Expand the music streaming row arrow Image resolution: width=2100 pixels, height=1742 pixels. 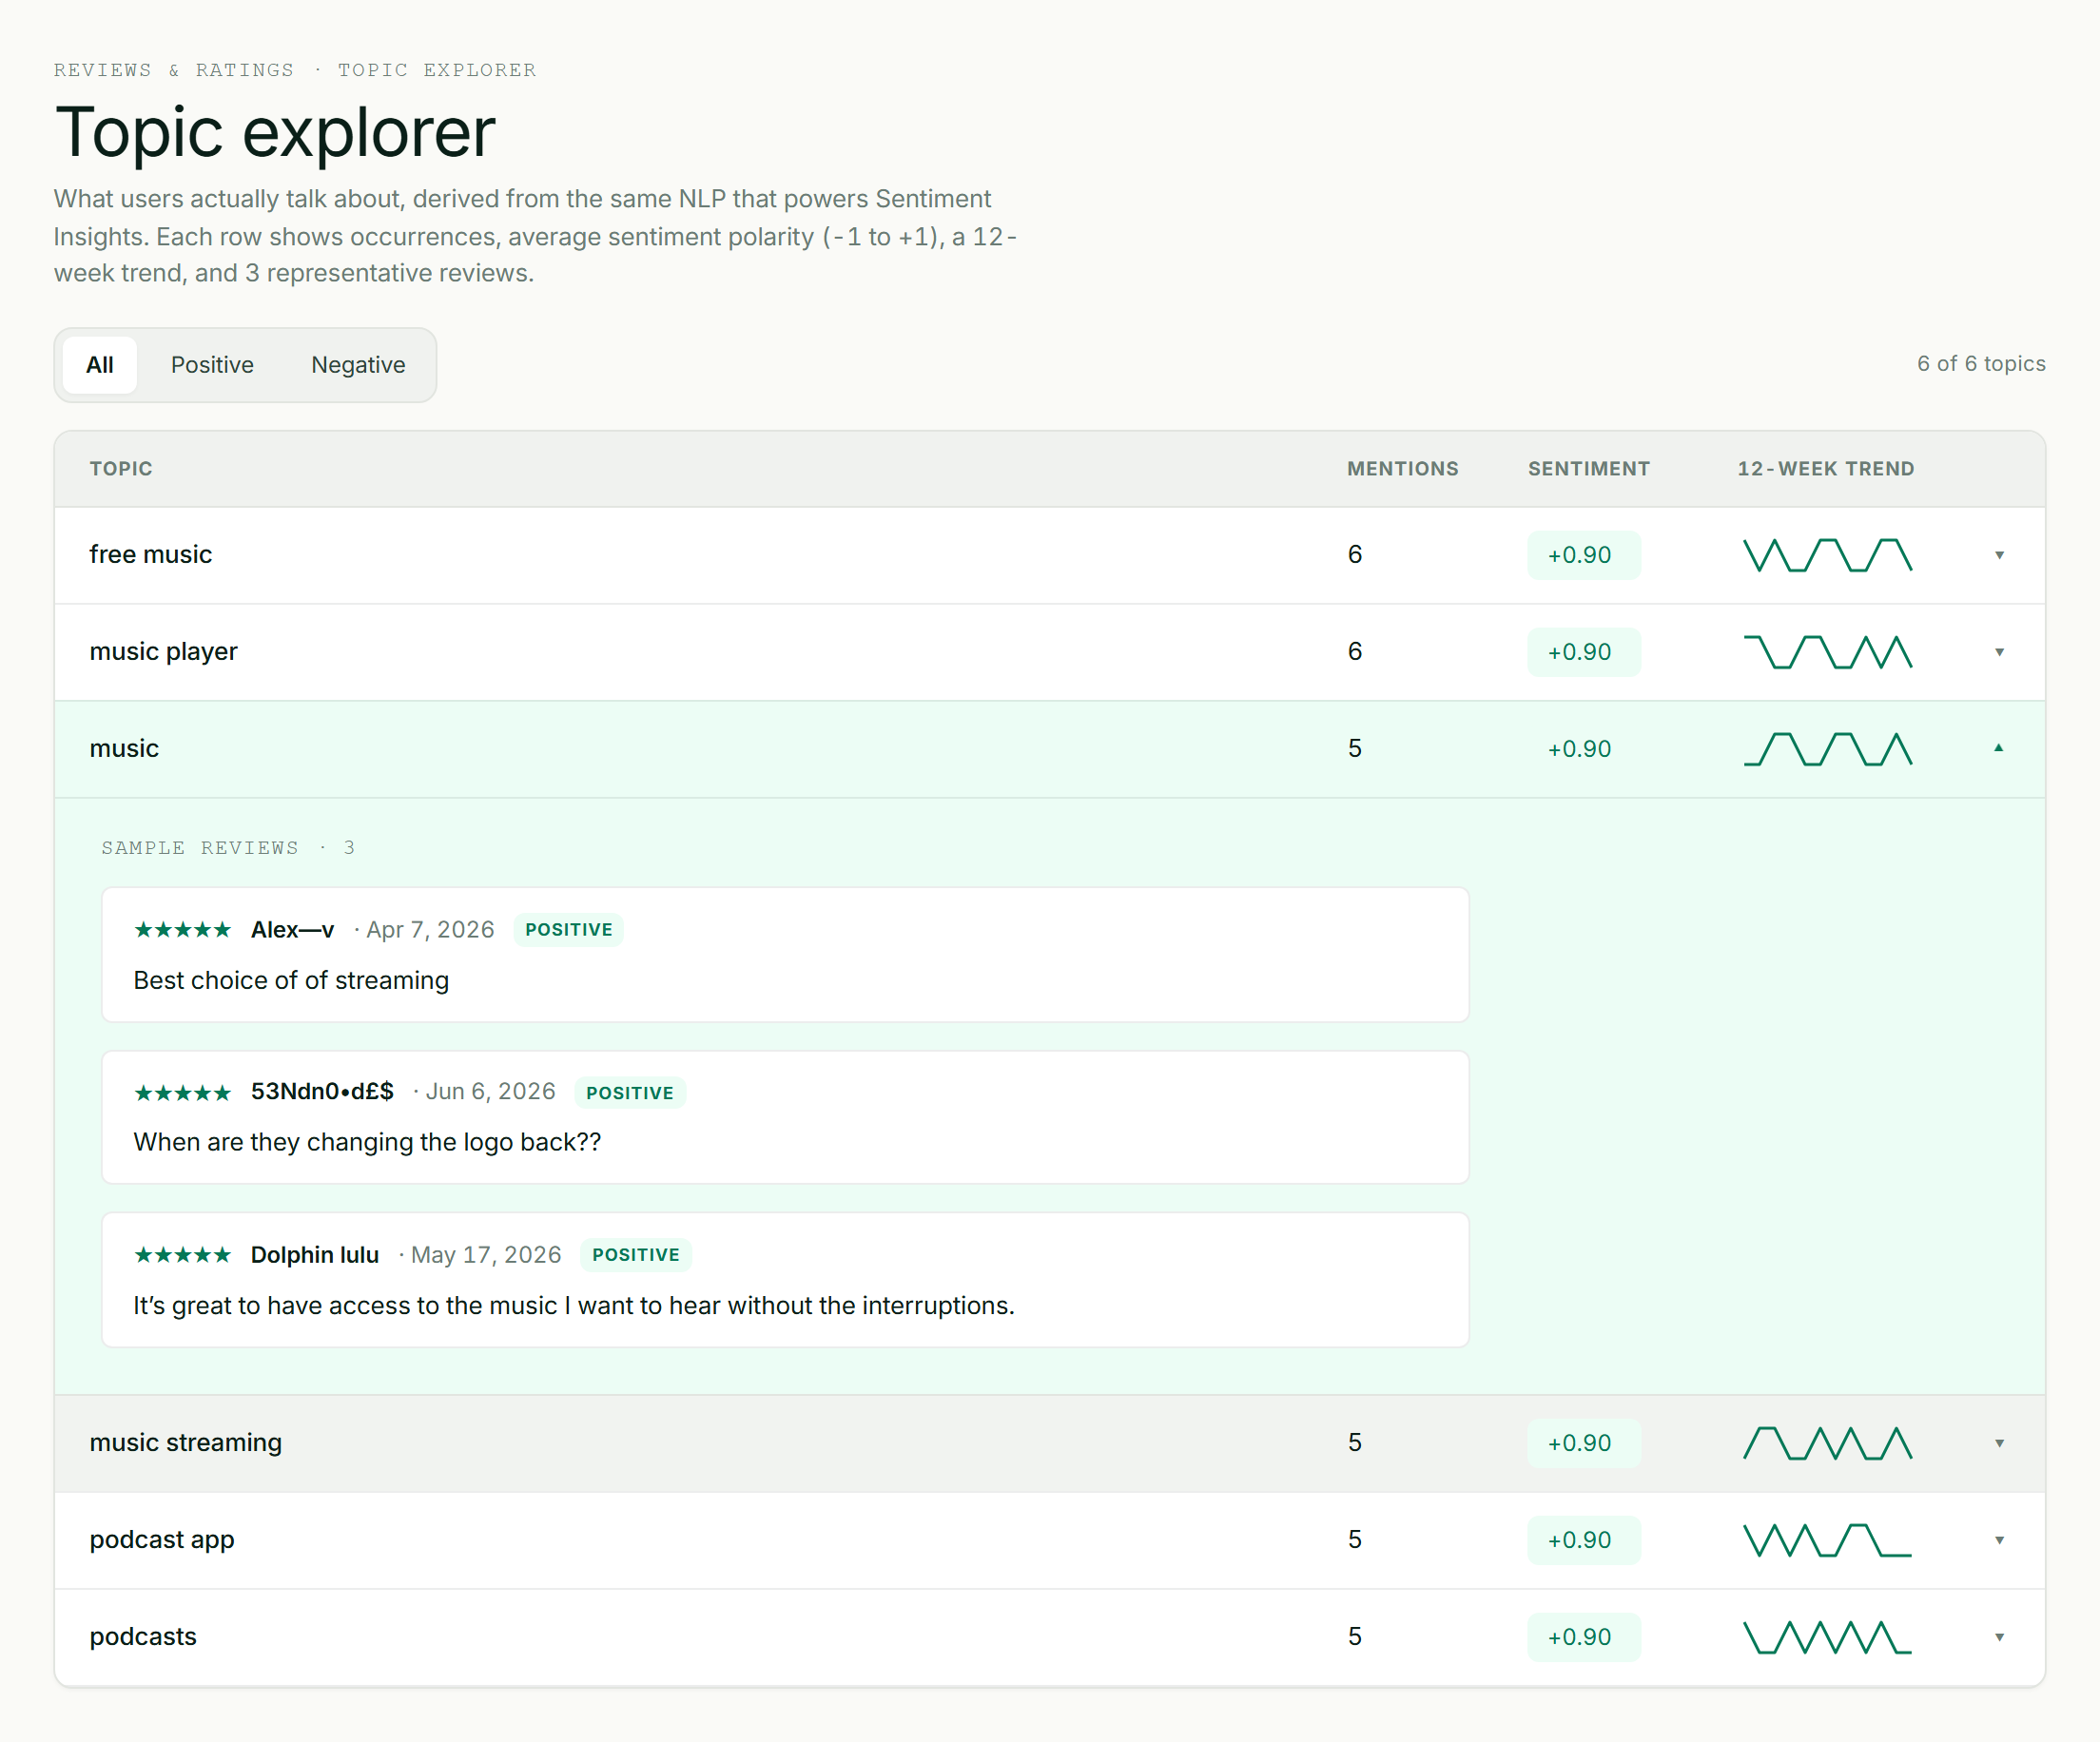[x=1999, y=1443]
